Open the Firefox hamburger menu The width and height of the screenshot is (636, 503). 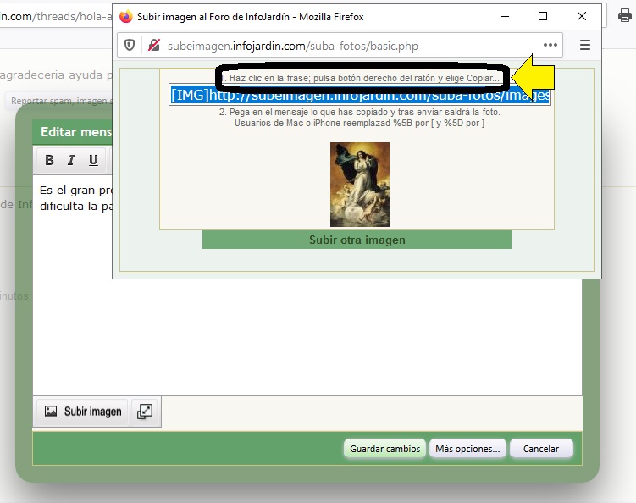point(585,46)
